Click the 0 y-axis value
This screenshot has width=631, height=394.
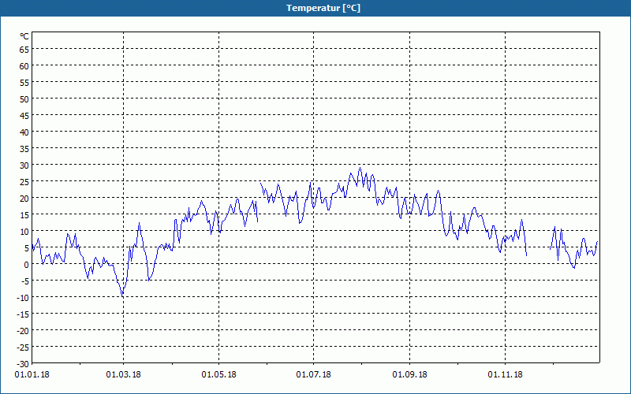pyautogui.click(x=27, y=265)
